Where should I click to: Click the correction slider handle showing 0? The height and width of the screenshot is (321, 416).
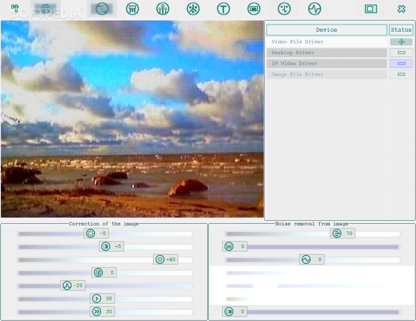click(104, 272)
